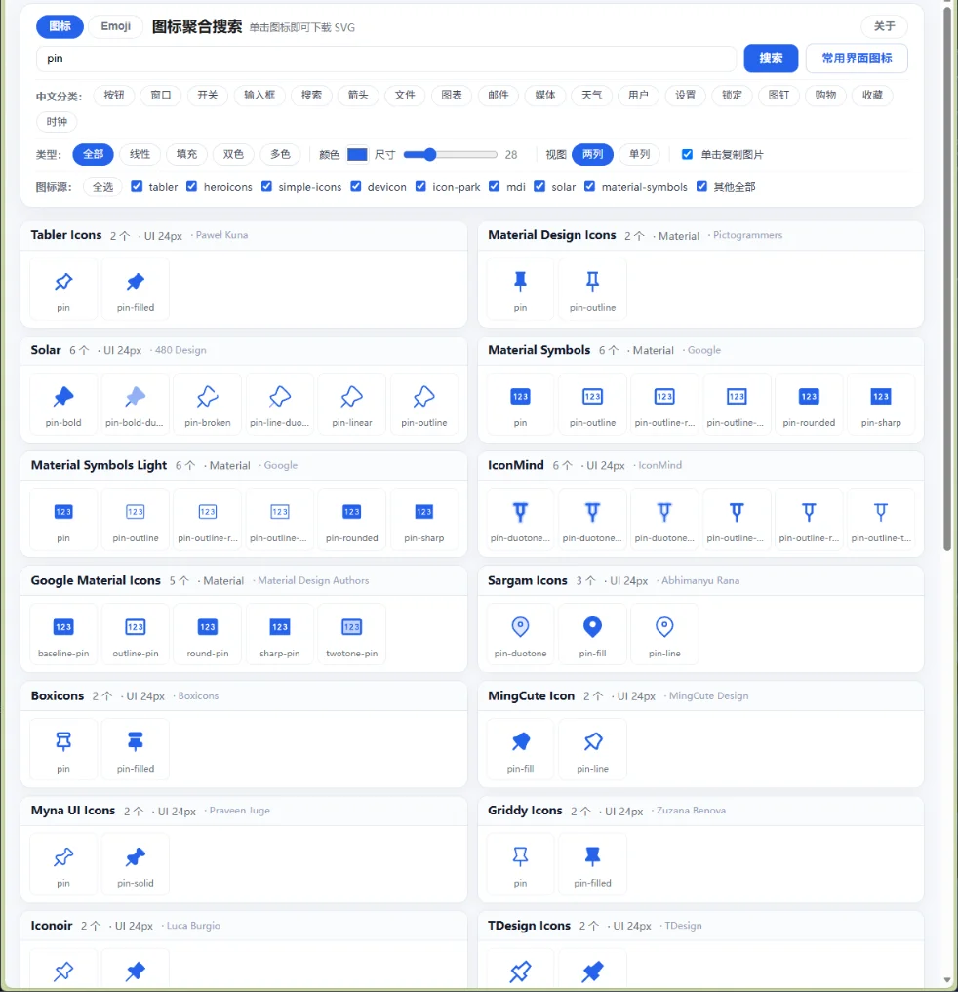Screen dimensions: 958x992
Task: Select the 天气 category chip
Action: (x=591, y=95)
